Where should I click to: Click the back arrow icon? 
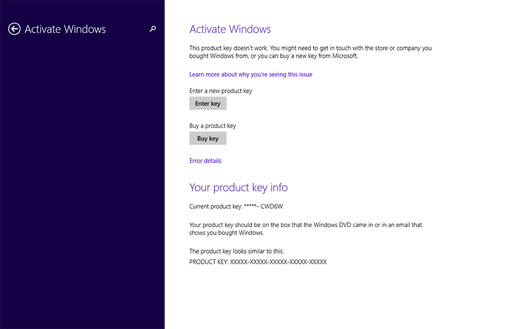(x=14, y=29)
